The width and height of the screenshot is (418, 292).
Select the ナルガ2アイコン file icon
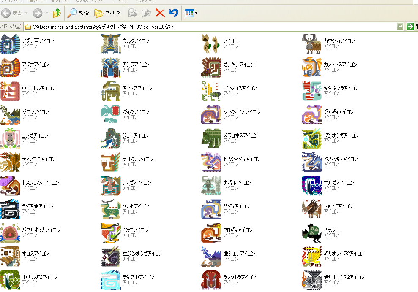tap(312, 186)
